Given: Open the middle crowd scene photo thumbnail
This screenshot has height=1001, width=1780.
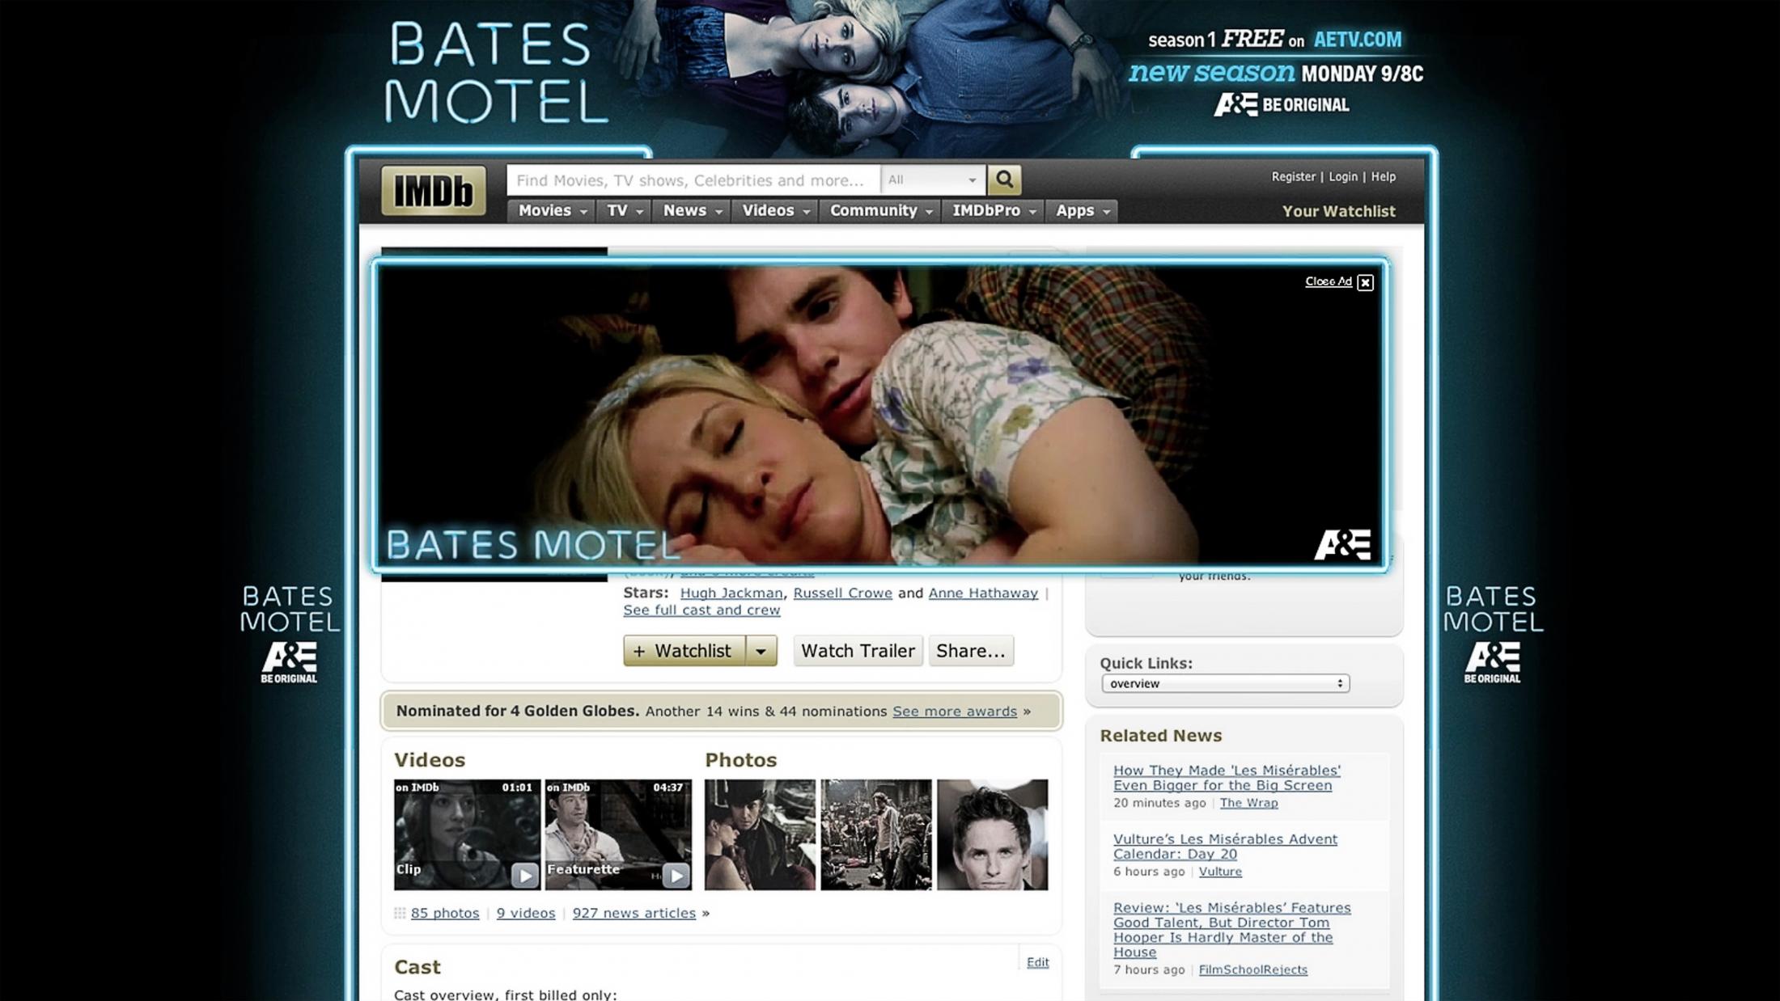Looking at the screenshot, I should pos(876,834).
